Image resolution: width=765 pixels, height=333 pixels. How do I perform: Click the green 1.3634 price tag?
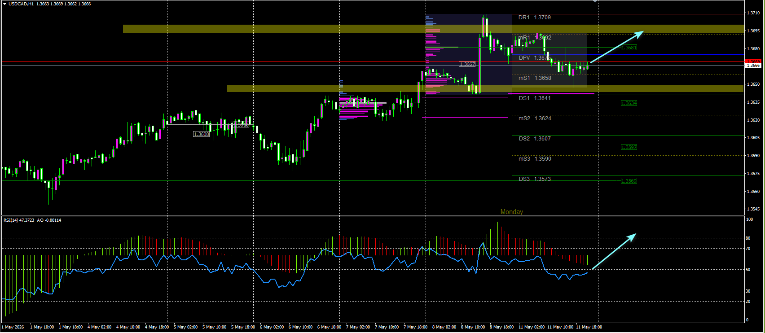[x=629, y=103]
